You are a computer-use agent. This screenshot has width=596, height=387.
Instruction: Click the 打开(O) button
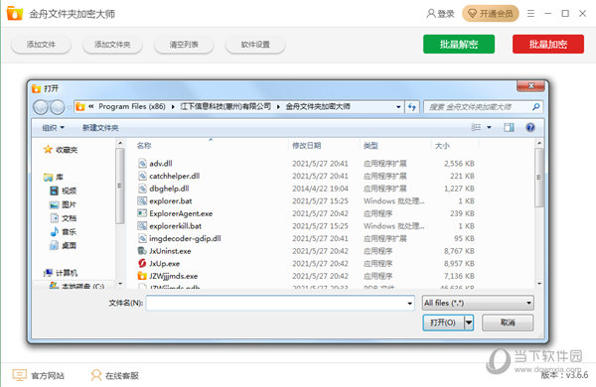click(x=443, y=322)
